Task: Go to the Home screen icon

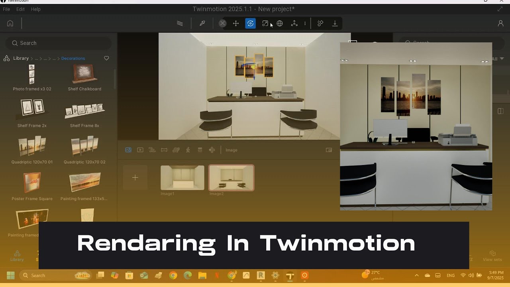Action: (x=10, y=24)
